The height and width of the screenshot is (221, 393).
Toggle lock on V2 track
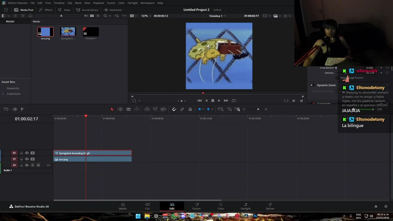click(21, 153)
